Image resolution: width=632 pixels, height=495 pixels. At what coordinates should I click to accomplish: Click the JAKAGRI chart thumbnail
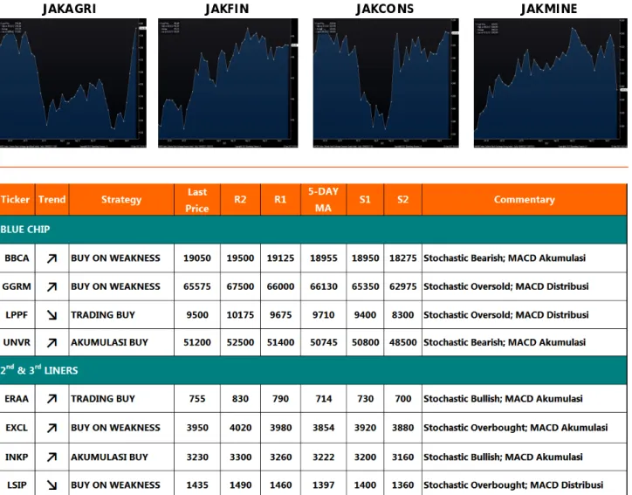click(73, 83)
